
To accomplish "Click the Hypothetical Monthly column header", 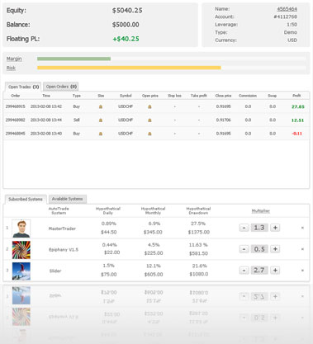I will [x=153, y=210].
